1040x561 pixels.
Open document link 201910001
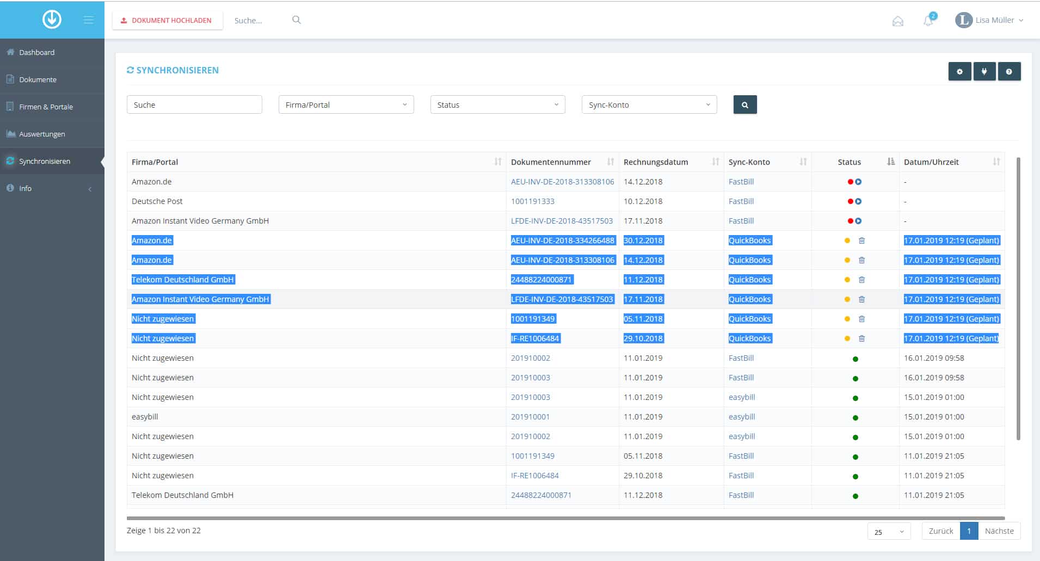tap(530, 417)
